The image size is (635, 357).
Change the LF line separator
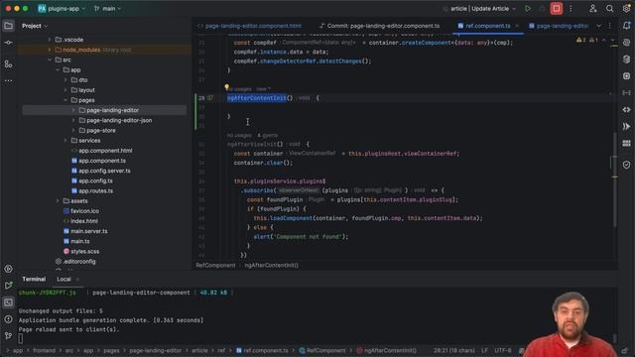point(484,350)
